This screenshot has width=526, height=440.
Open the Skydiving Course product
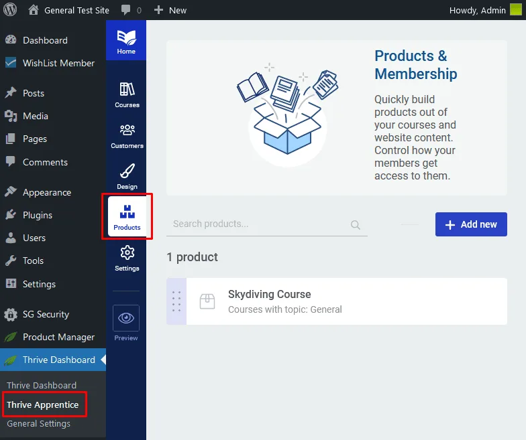[x=337, y=301]
